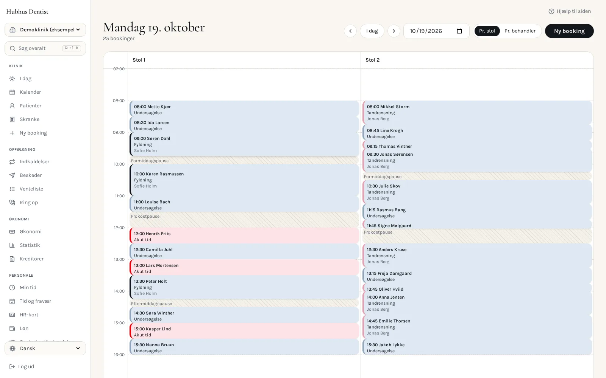Screen dimensions: 606x378
Task: Switch view to Pr. stol
Action: click(487, 31)
